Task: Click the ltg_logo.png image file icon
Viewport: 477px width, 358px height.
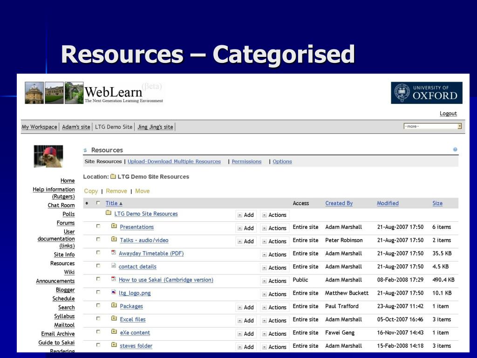Action: [x=114, y=292]
